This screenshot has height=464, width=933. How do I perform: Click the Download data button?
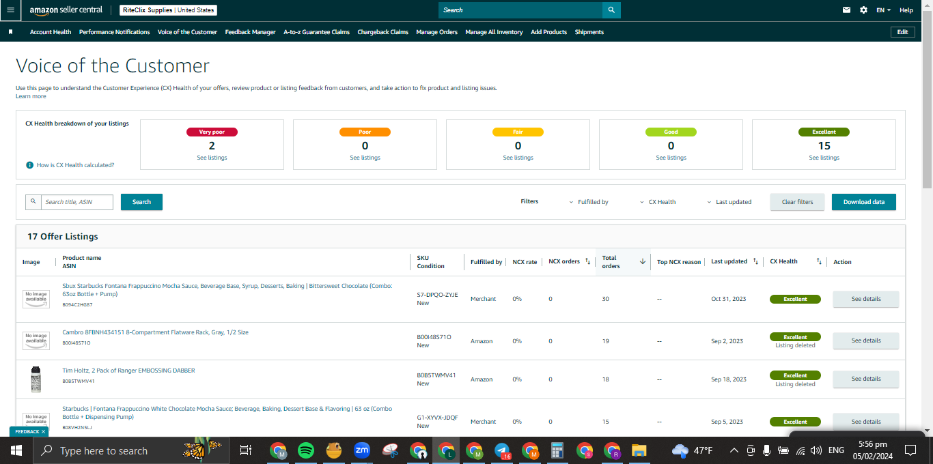[x=863, y=202]
